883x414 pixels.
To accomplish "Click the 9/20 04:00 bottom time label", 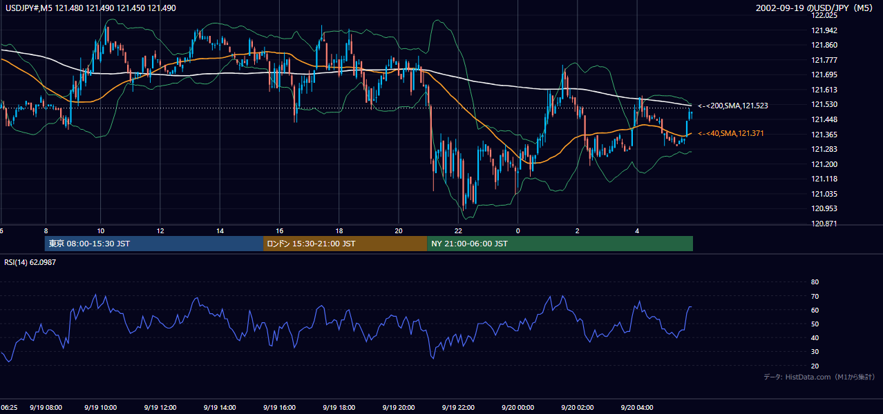I will point(637,408).
